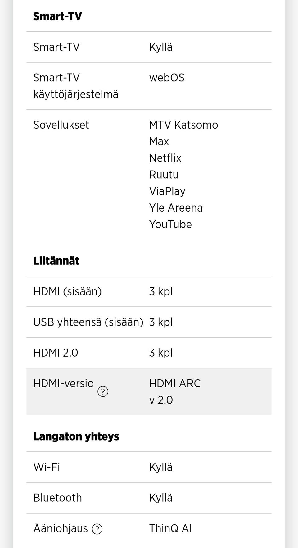Click the USB yhteensä (sisään) label

[x=88, y=322]
